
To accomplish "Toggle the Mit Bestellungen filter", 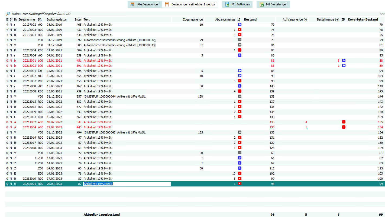I will 273,4.
